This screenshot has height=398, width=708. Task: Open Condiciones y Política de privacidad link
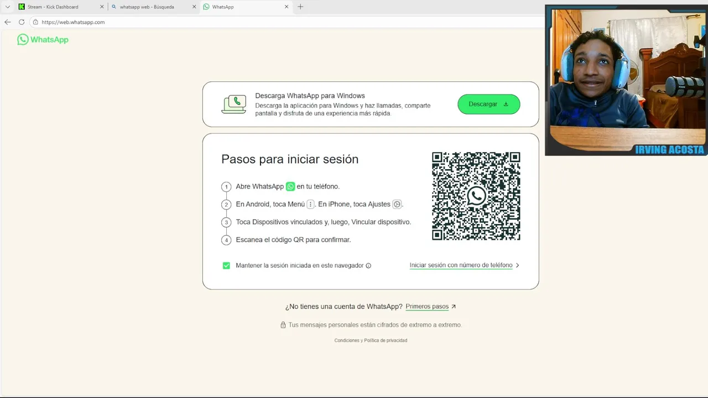click(x=371, y=341)
